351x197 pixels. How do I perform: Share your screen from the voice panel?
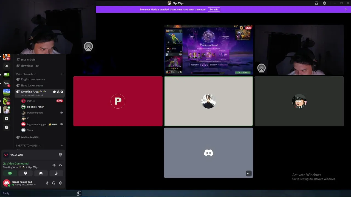click(26, 173)
